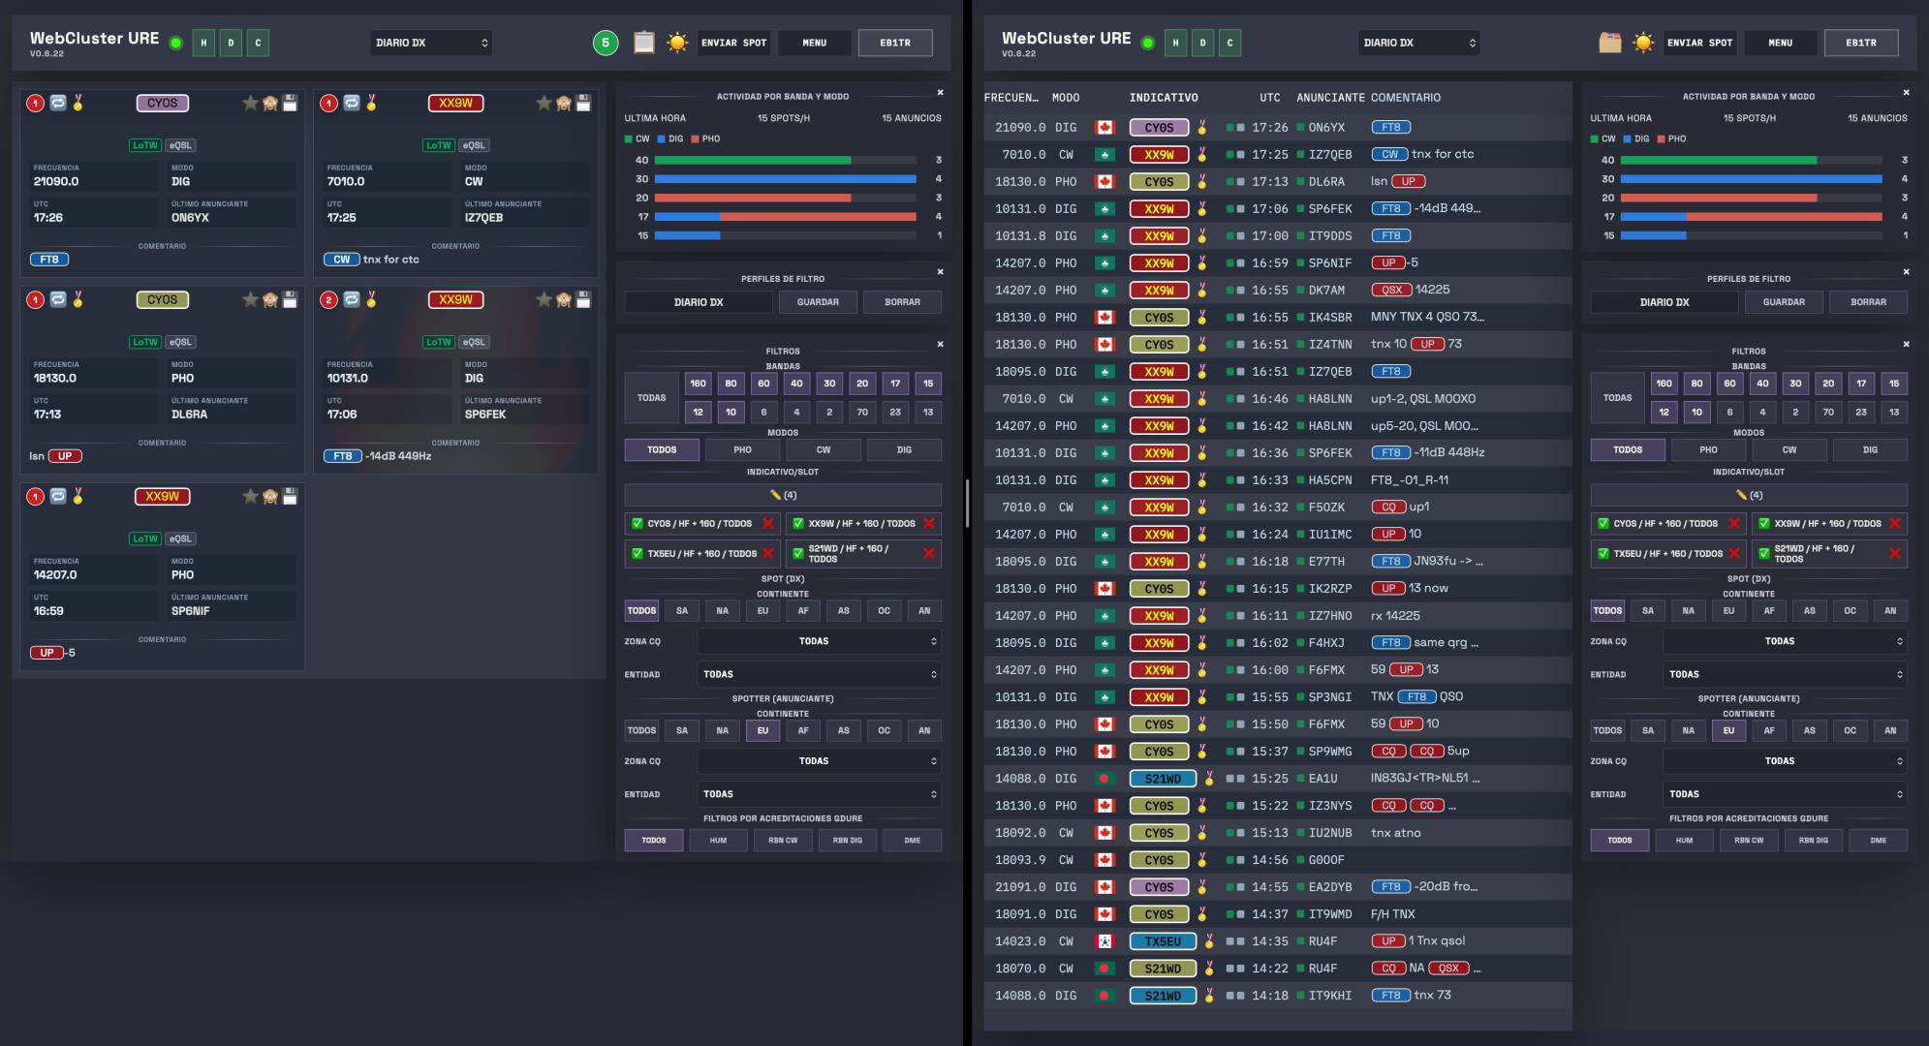
Task: Click the monkey icon on 18130.0 CY0S card
Action: (x=270, y=300)
